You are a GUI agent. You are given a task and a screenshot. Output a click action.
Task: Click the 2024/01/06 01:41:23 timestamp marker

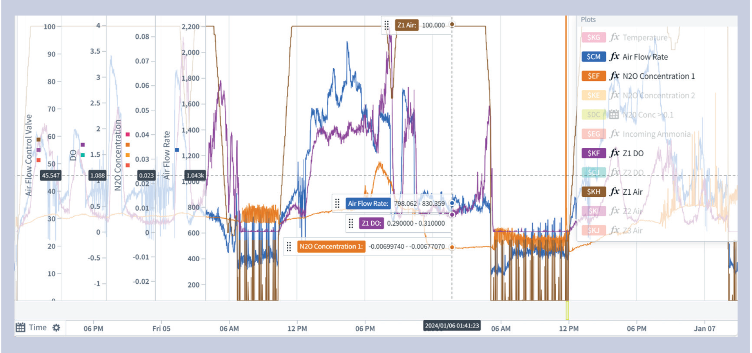(x=452, y=326)
